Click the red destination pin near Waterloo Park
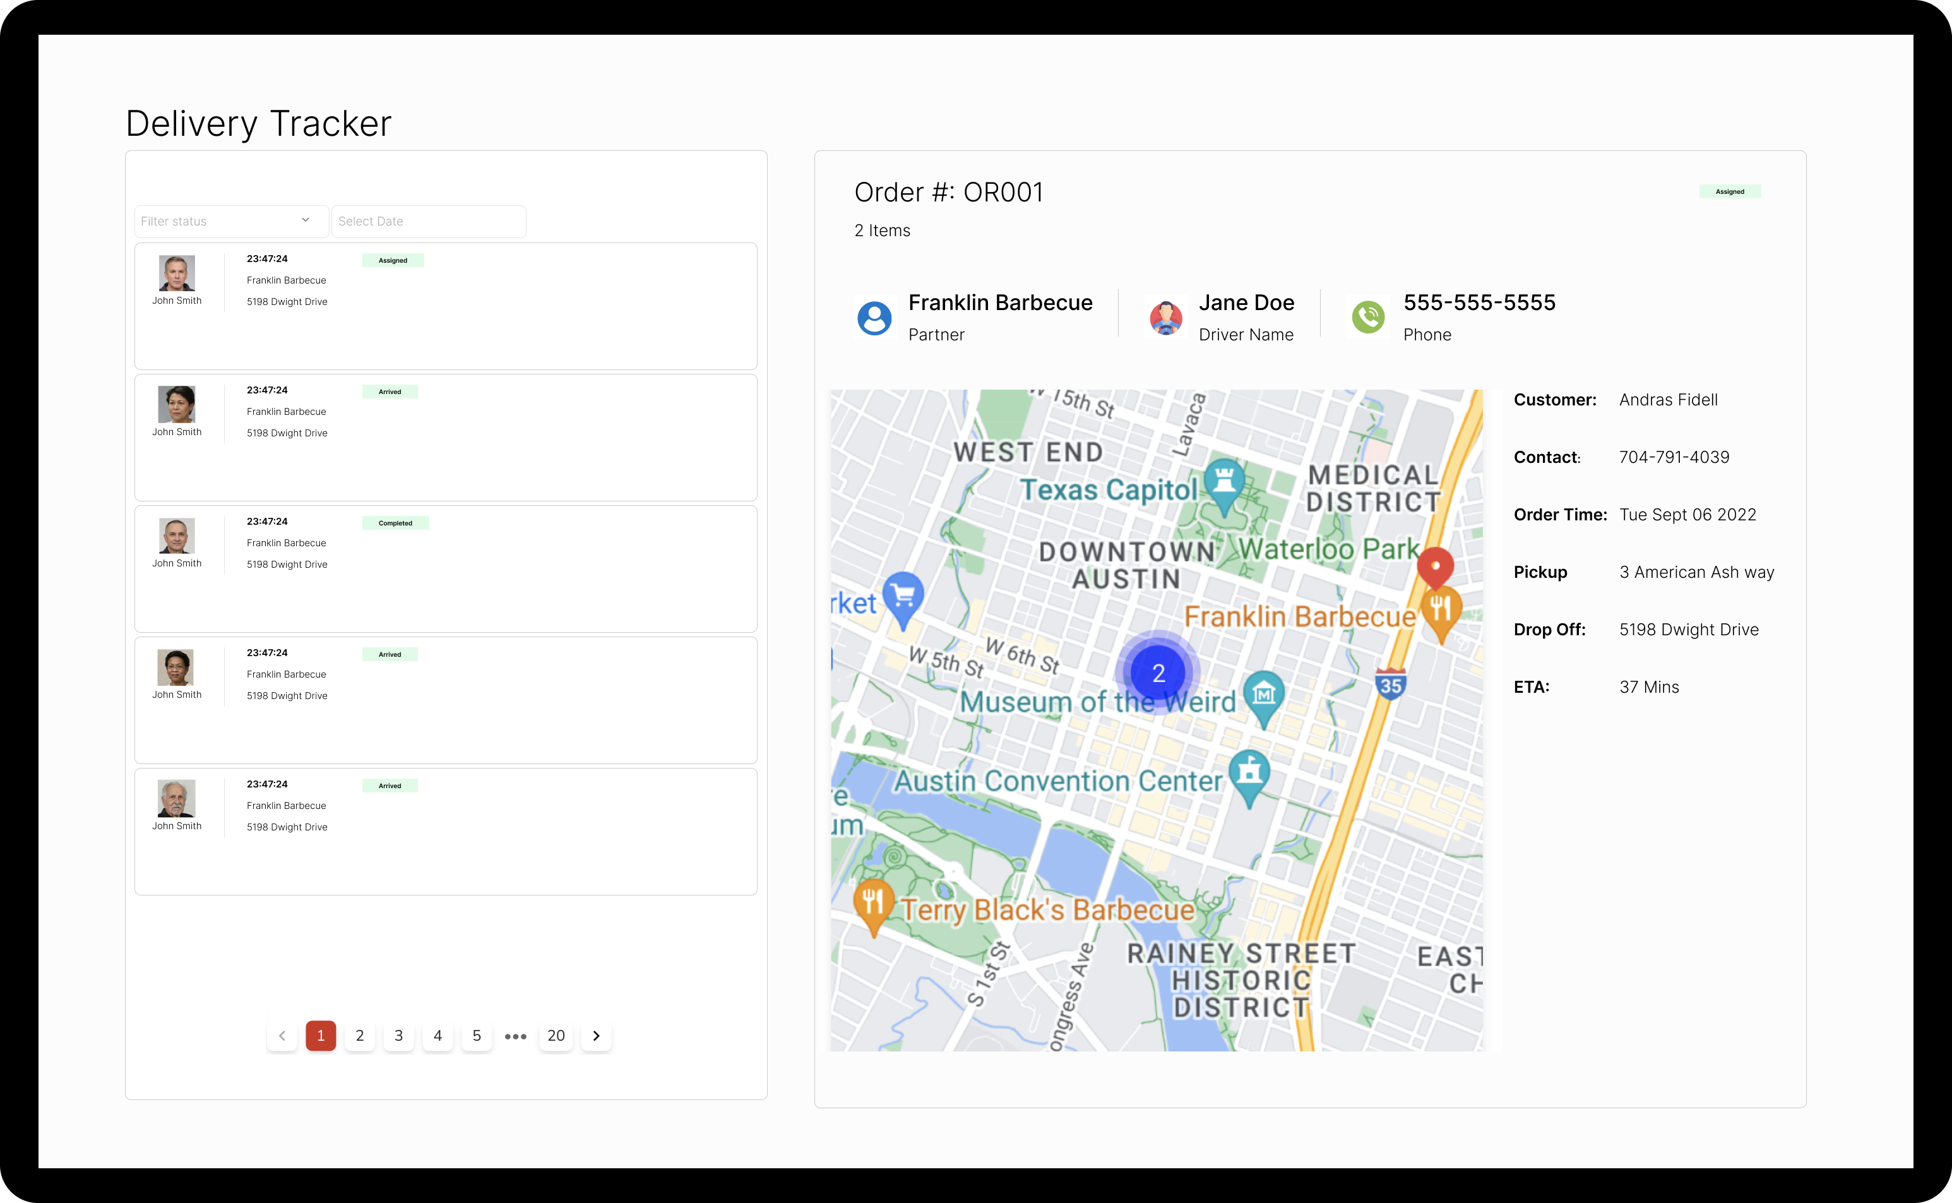This screenshot has height=1203, width=1952. coord(1437,566)
